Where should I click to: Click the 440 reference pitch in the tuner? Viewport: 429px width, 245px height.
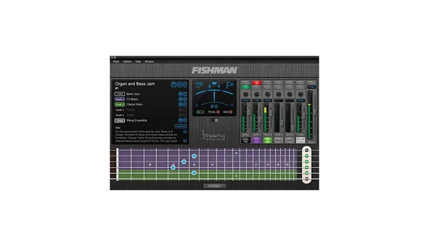(x=199, y=85)
